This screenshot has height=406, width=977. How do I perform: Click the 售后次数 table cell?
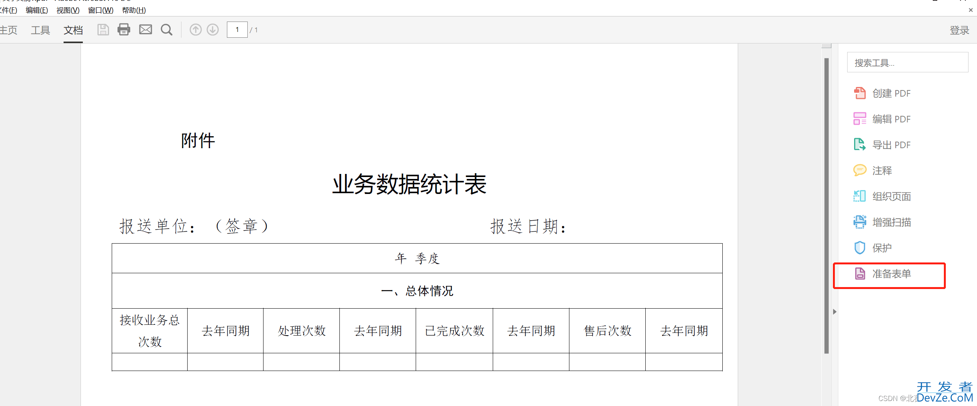608,331
